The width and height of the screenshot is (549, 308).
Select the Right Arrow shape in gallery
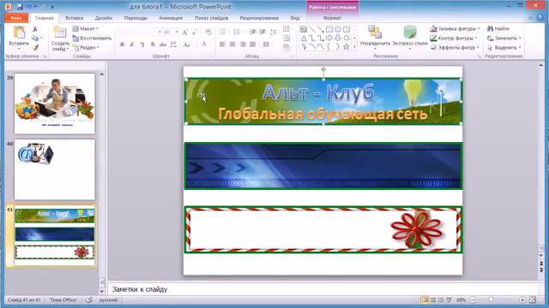(x=329, y=38)
